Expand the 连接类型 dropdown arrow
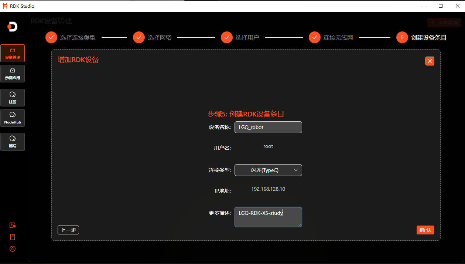The image size is (465, 264). click(x=296, y=170)
